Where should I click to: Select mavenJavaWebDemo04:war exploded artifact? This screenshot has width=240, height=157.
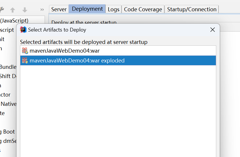pyautogui.click(x=118, y=60)
